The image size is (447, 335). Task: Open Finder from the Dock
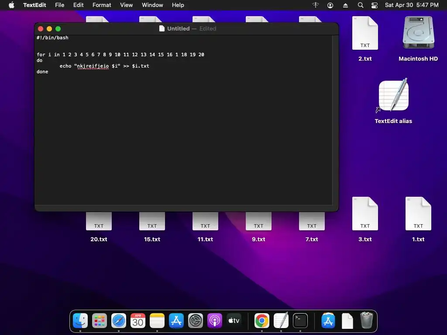(x=80, y=321)
